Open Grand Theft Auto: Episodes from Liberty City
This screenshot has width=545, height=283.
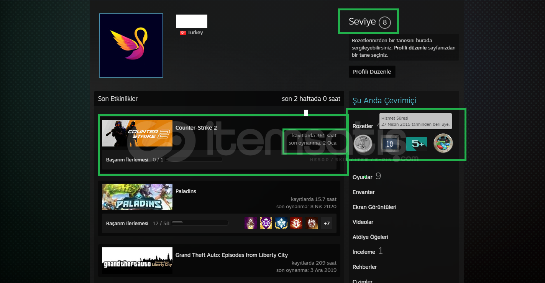click(x=231, y=255)
